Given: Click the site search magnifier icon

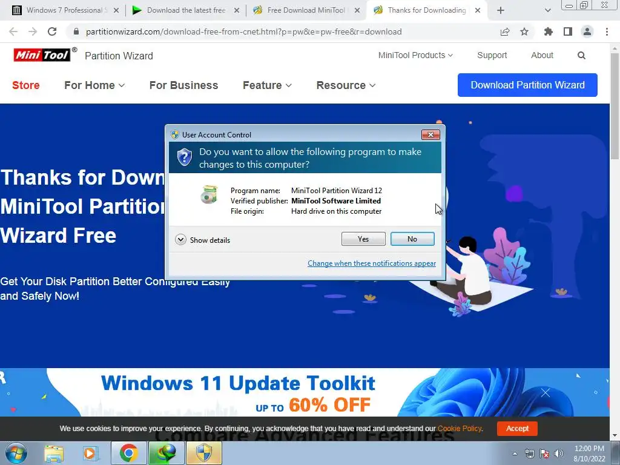Looking at the screenshot, I should 581,55.
